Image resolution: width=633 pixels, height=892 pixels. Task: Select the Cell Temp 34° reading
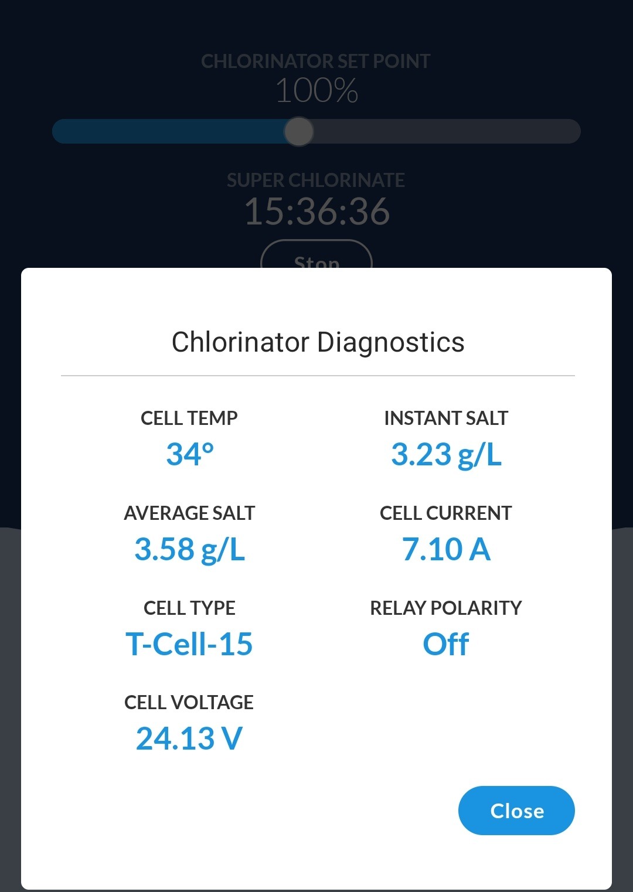[x=189, y=454]
